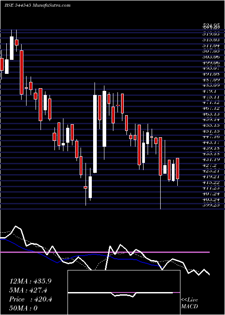Click the Price : 420.4 value
The image size is (225, 315).
tap(31, 299)
